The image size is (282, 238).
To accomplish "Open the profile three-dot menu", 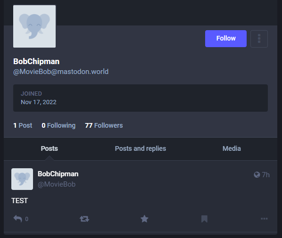I will click(x=259, y=39).
